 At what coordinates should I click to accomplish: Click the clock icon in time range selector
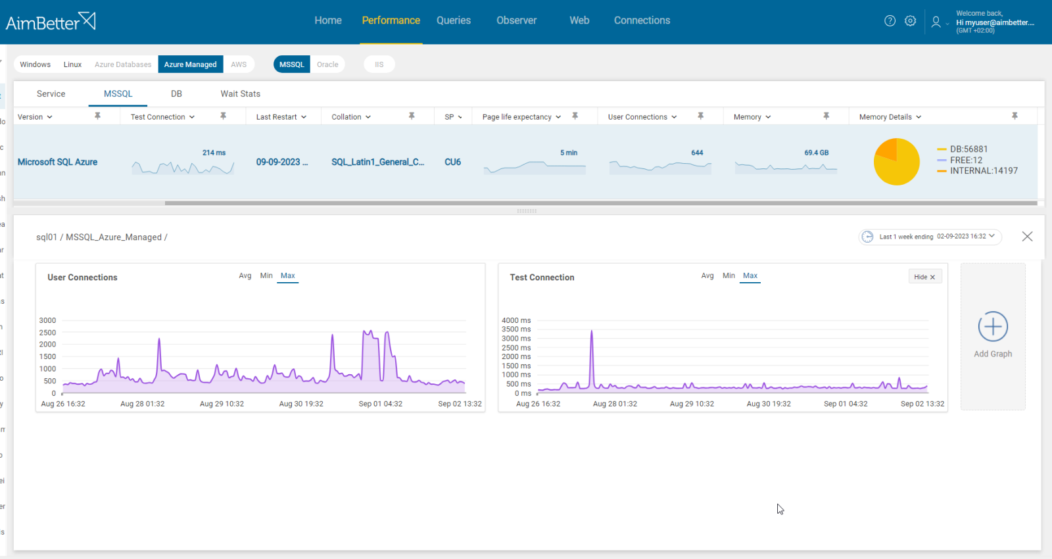868,237
